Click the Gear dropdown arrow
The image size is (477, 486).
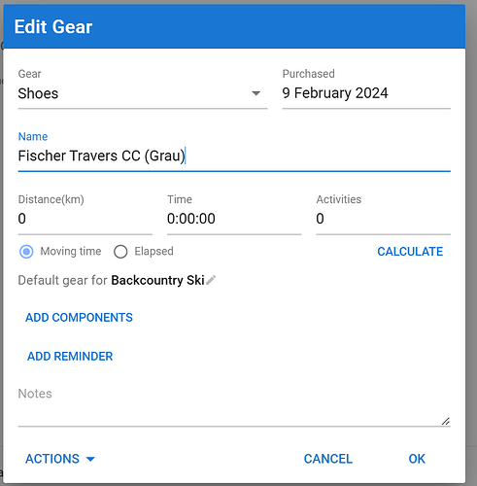tap(256, 93)
